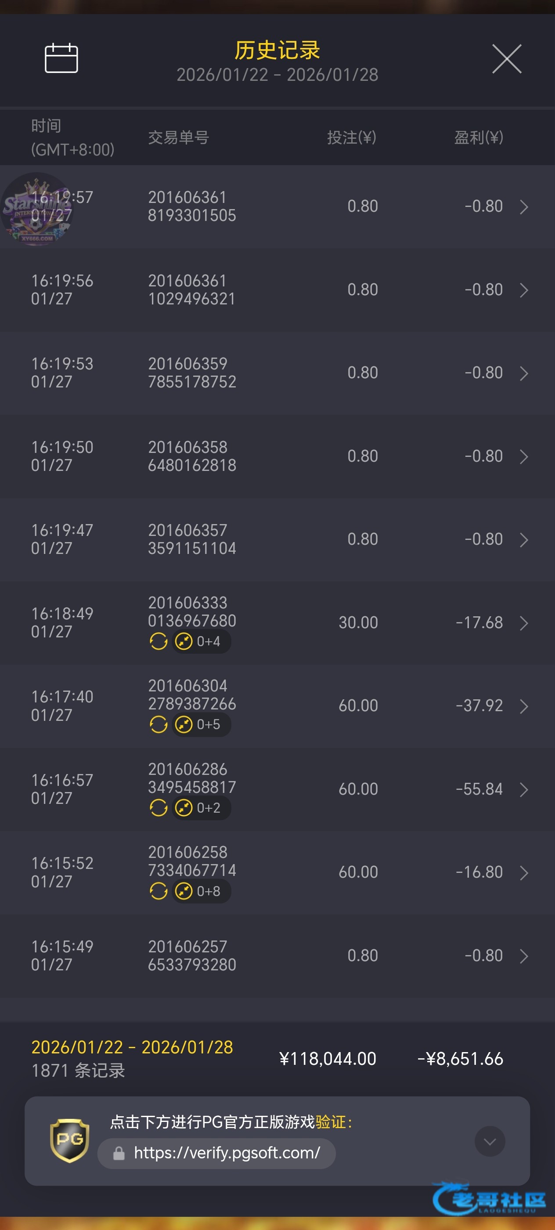Expand the -55.84 profit record details

click(523, 789)
